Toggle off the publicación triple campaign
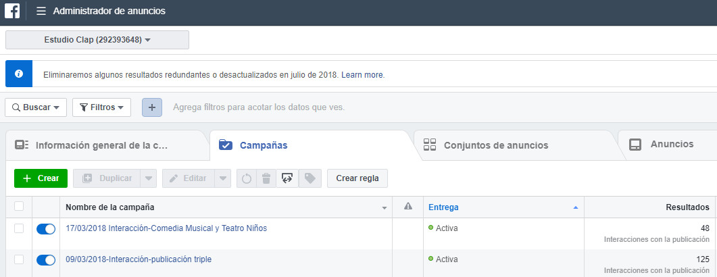This screenshot has height=277, width=717. click(46, 259)
